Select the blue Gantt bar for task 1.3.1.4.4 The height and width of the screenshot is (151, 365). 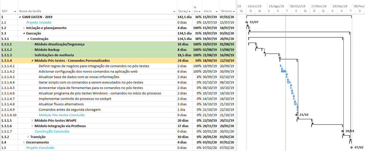(x=289, y=82)
